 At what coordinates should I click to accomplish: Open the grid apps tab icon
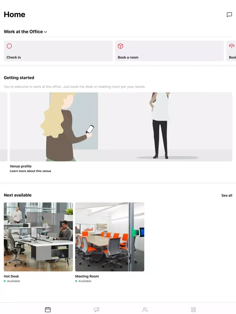194,310
